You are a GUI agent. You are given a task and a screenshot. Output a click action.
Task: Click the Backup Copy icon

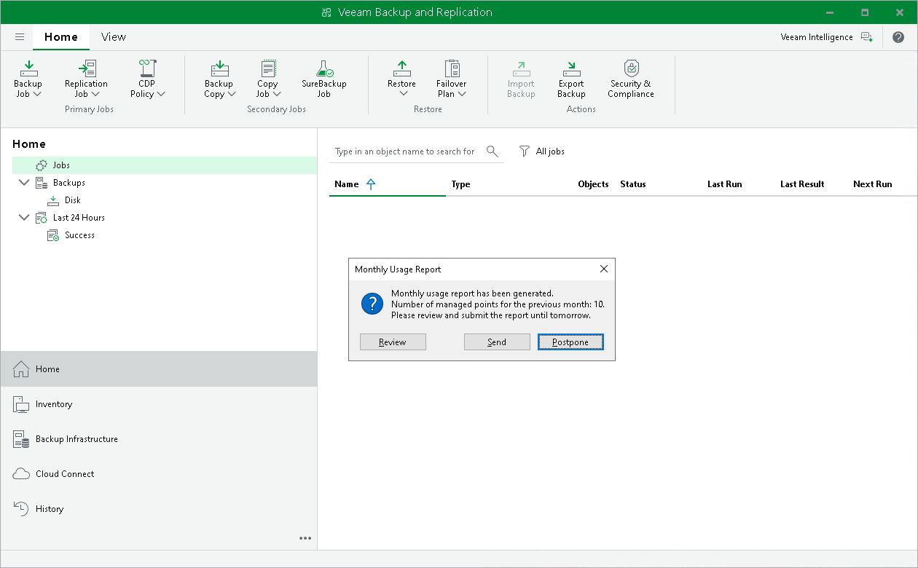(219, 76)
